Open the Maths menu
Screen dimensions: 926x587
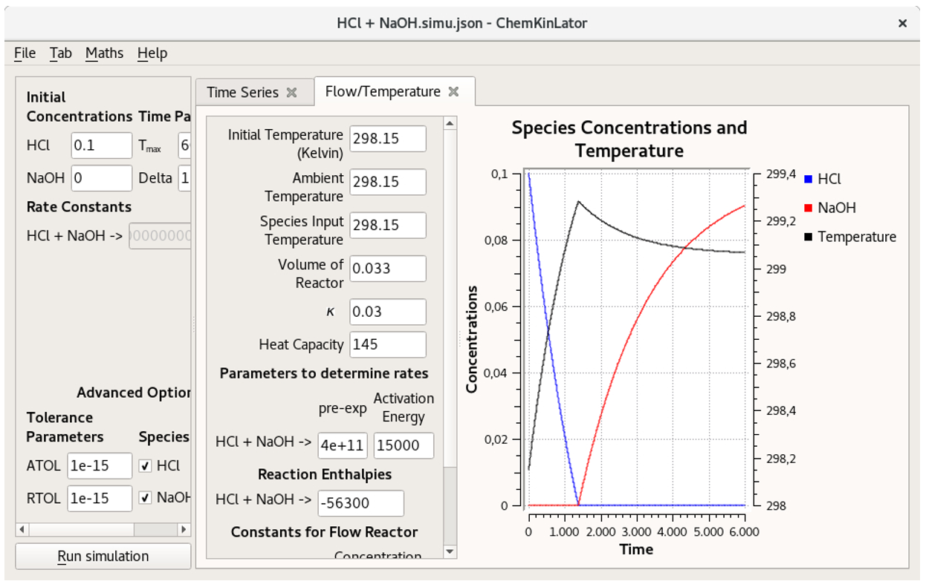[104, 53]
